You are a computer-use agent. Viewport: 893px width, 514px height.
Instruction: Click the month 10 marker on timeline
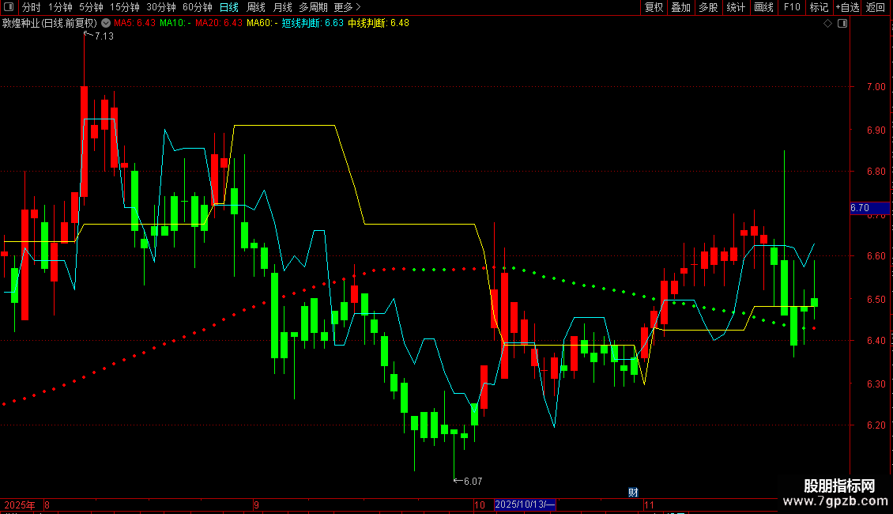tap(480, 505)
